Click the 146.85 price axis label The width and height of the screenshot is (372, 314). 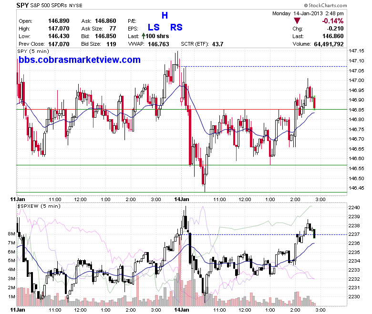[x=356, y=110]
